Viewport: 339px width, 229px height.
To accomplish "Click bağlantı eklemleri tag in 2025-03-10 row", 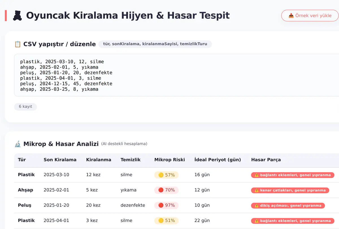I will pyautogui.click(x=293, y=175).
